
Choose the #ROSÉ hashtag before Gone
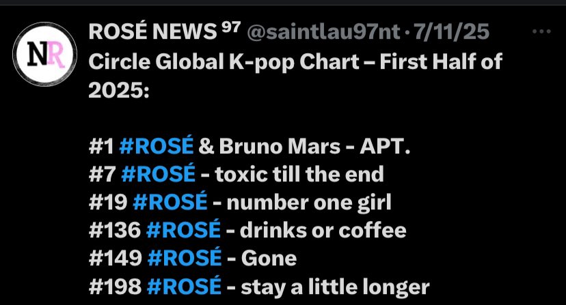pos(185,257)
